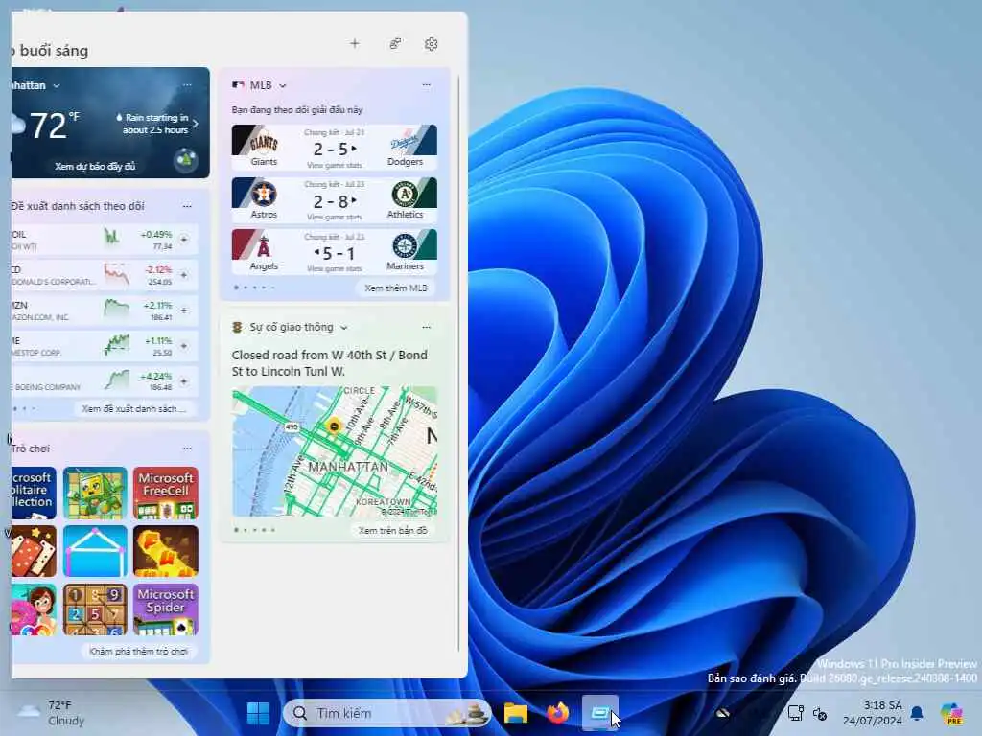The height and width of the screenshot is (736, 982).
Task: Open games widget more options
Action: tap(187, 448)
